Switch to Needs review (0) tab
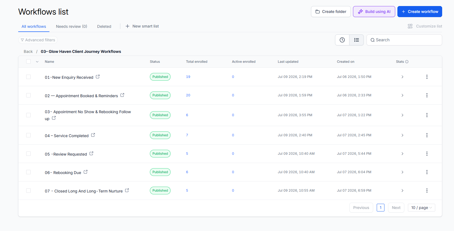This screenshot has height=231, width=454. tap(71, 26)
